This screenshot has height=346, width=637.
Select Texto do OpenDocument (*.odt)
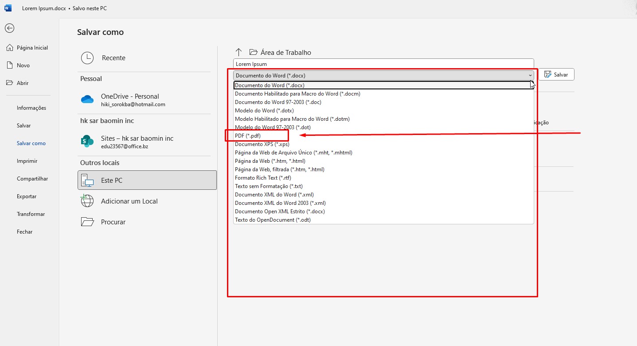tap(383, 220)
